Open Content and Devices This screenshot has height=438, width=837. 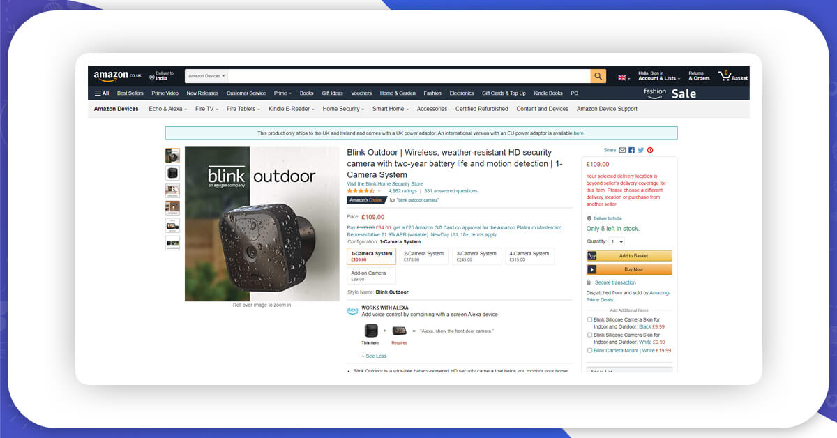tap(543, 109)
